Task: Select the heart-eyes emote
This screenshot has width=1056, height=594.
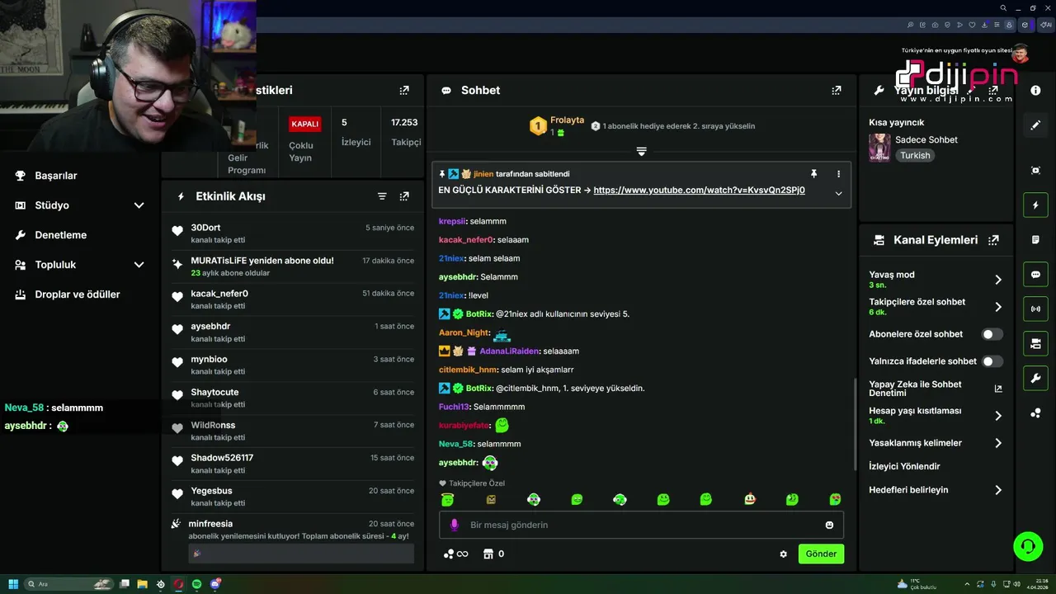Action: [836, 499]
